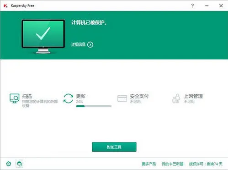Open support via the headset face icon

(19, 164)
